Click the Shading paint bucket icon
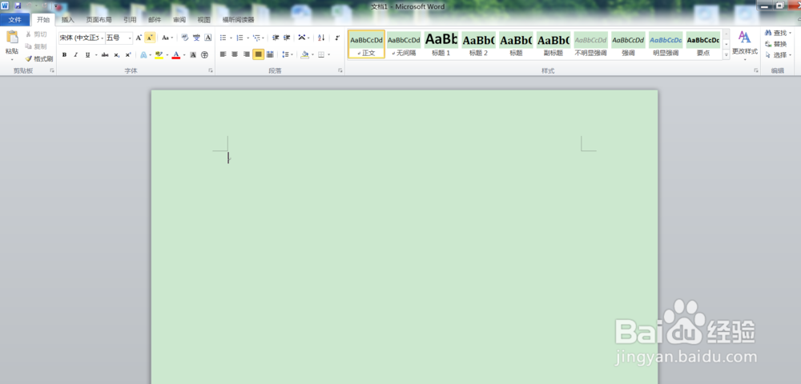Viewport: 801px width, 384px height. coord(305,54)
